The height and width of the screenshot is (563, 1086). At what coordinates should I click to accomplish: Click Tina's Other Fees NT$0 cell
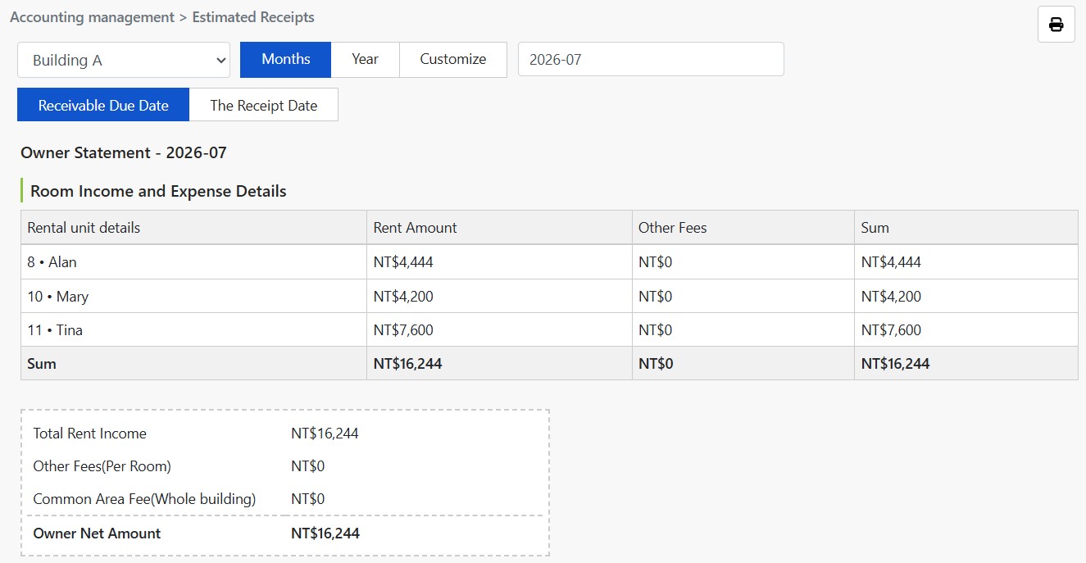(x=743, y=330)
